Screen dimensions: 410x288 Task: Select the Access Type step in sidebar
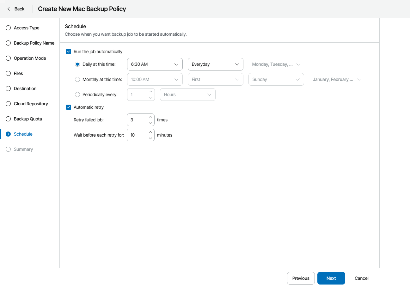tap(8, 28)
